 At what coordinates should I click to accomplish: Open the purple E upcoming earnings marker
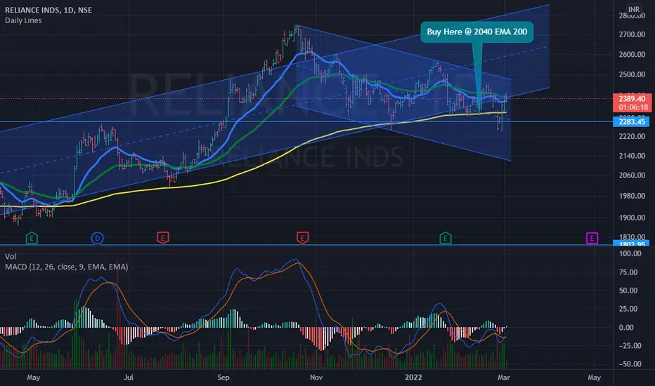[x=592, y=238]
